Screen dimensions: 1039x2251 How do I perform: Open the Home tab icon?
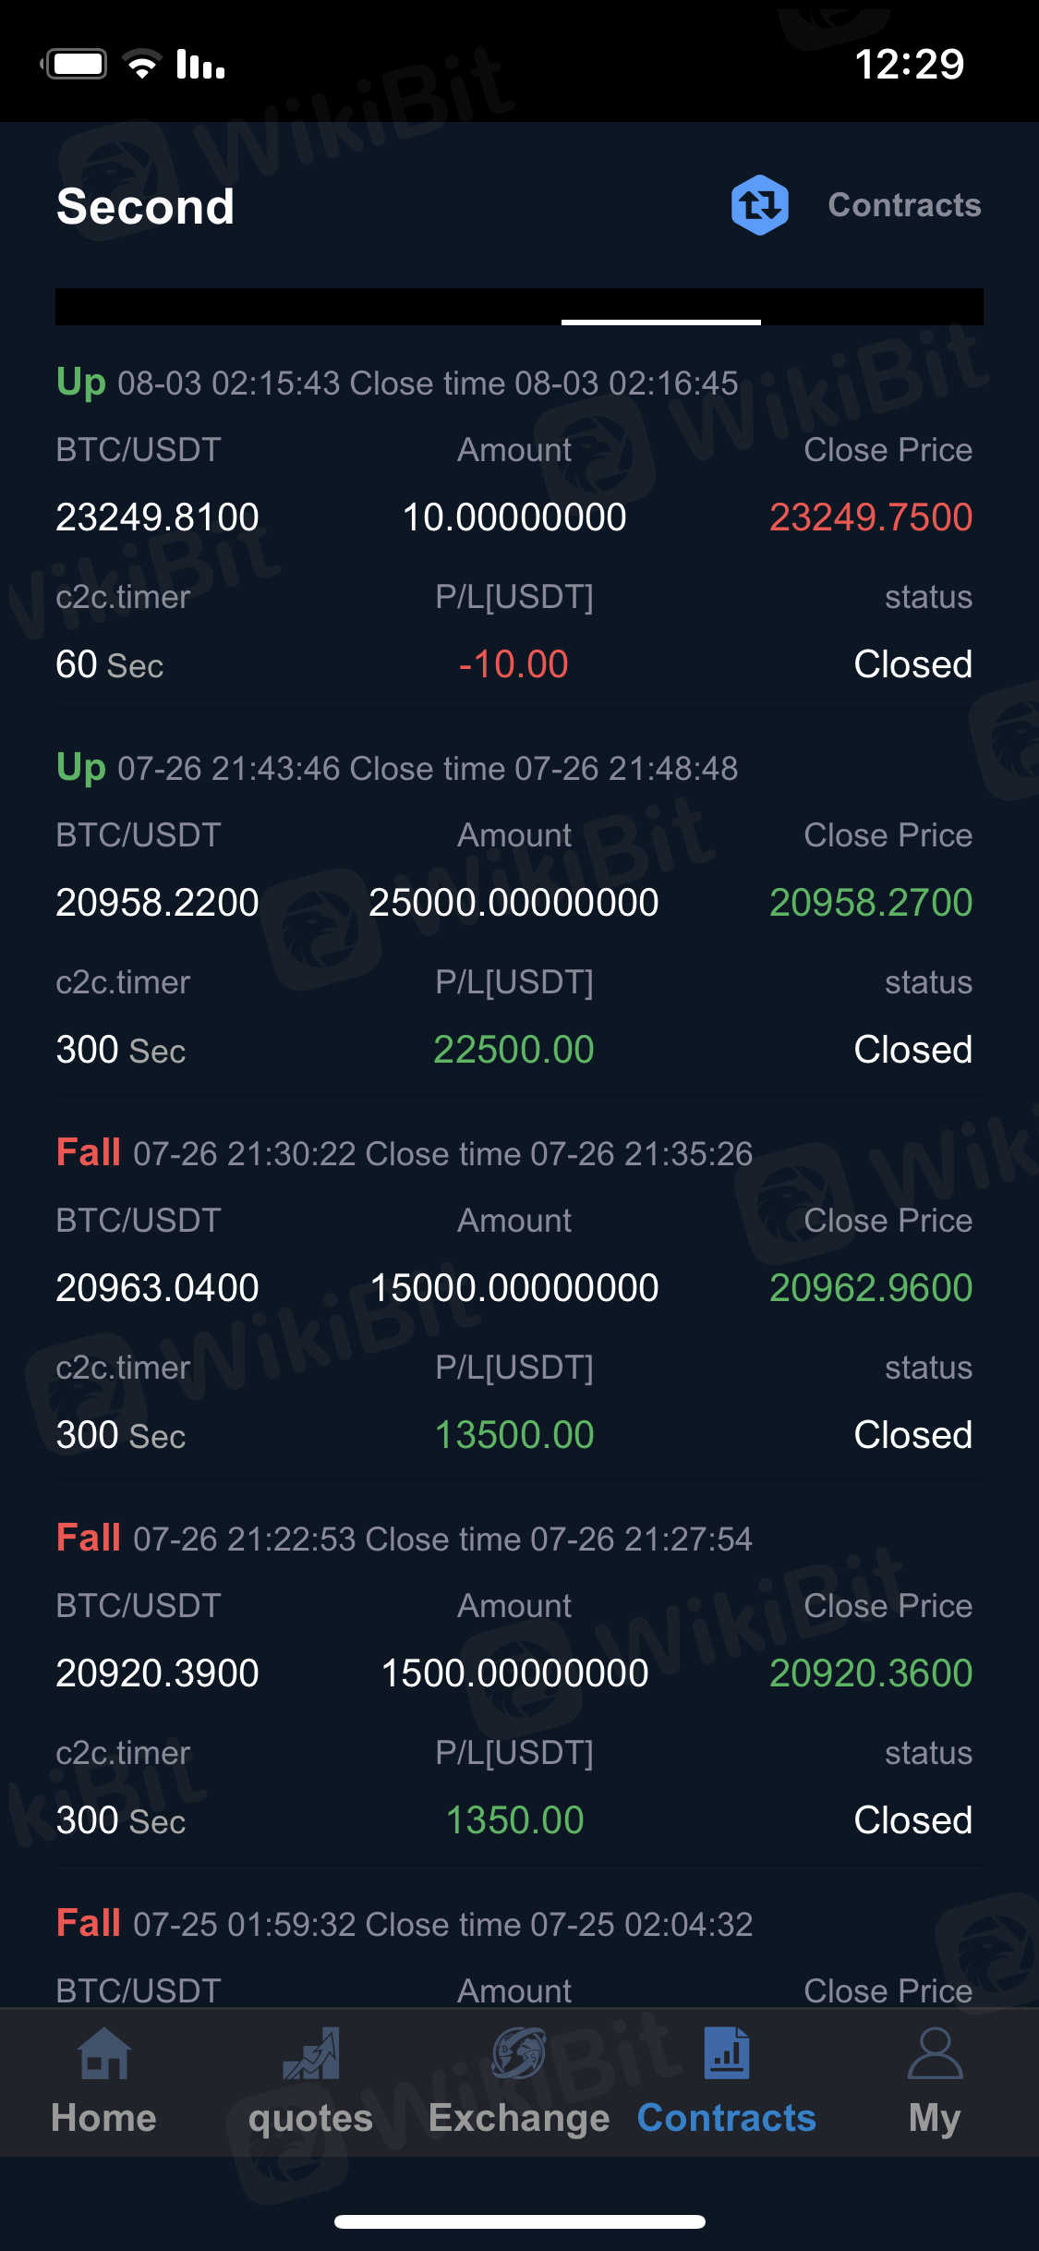[103, 2053]
